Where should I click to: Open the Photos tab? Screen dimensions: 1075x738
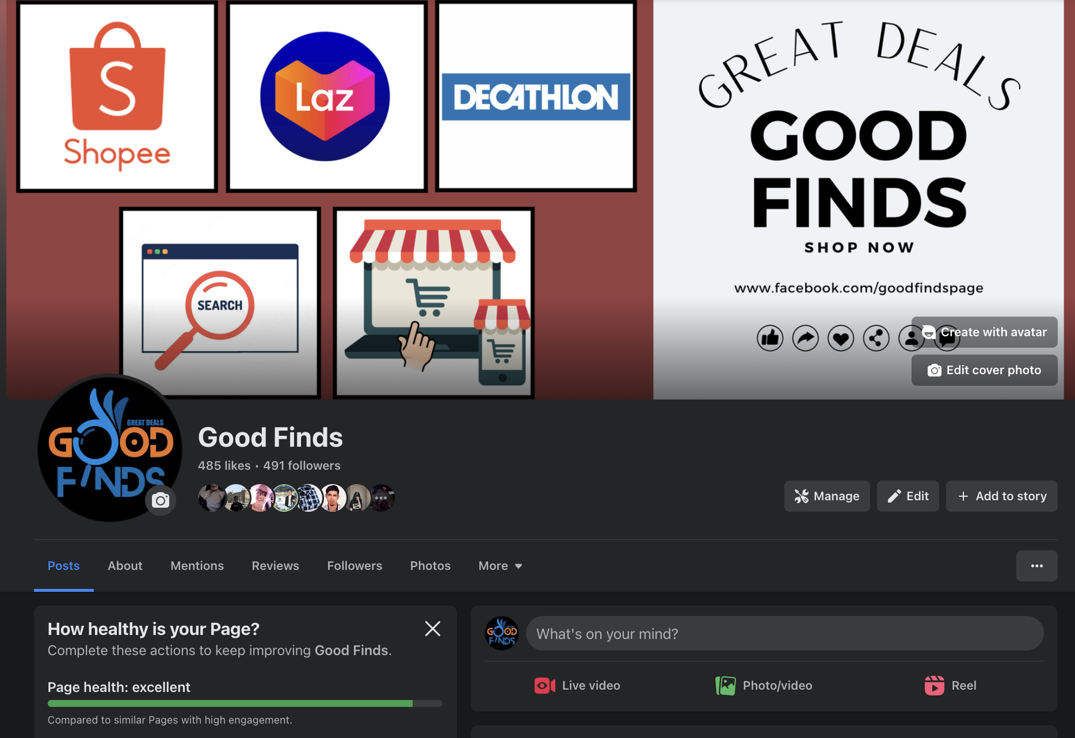point(430,566)
